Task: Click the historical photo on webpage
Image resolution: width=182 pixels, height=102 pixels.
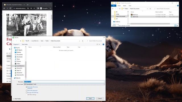Action: tap(26, 25)
